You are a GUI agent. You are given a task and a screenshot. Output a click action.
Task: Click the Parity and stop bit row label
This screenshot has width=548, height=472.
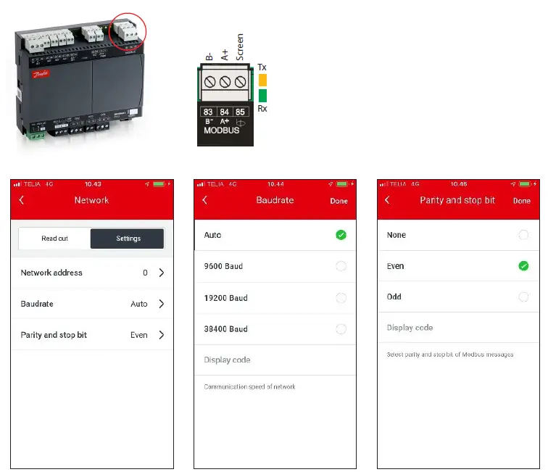click(54, 335)
